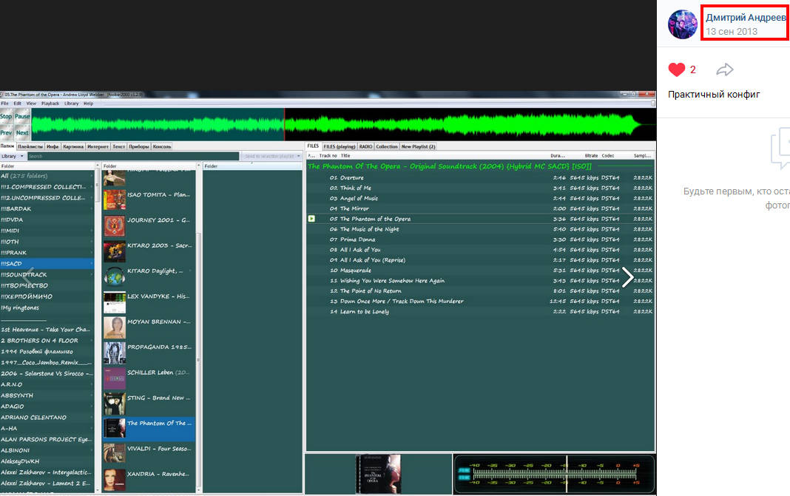
Task: Open the Library dropdown filter
Action: [10, 156]
